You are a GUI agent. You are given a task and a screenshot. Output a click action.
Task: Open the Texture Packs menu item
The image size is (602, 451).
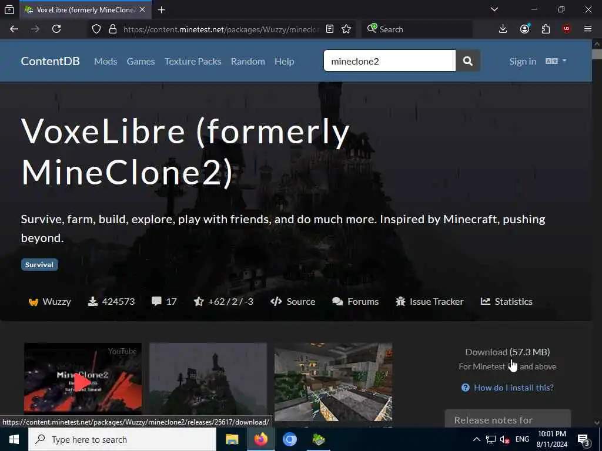[x=193, y=61]
